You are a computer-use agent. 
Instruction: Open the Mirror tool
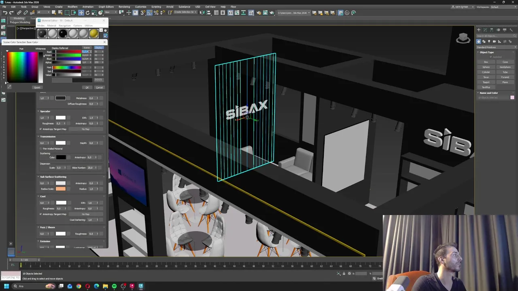click(202, 13)
